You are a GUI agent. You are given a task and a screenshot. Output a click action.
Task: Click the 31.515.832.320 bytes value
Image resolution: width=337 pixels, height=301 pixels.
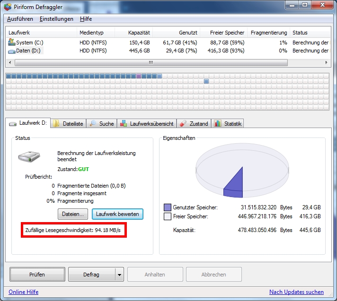tap(258, 207)
